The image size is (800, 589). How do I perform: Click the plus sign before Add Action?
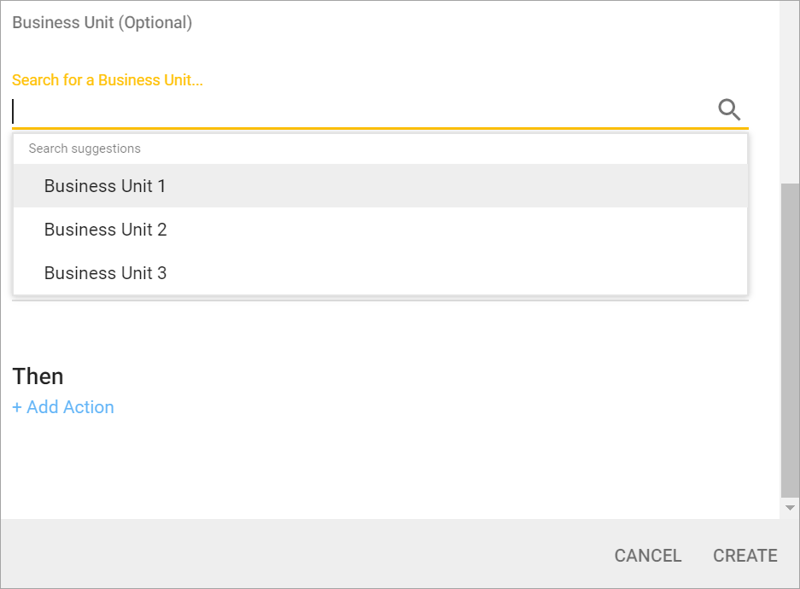(x=18, y=407)
